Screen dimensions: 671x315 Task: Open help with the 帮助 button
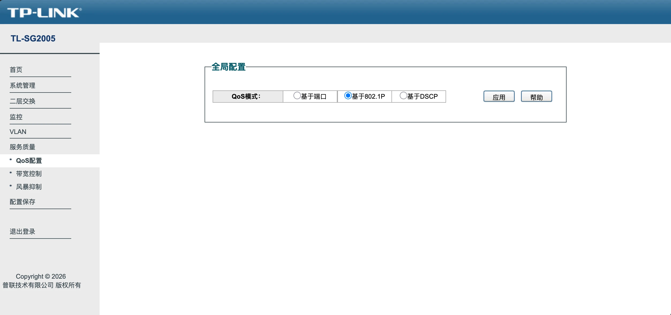[536, 96]
